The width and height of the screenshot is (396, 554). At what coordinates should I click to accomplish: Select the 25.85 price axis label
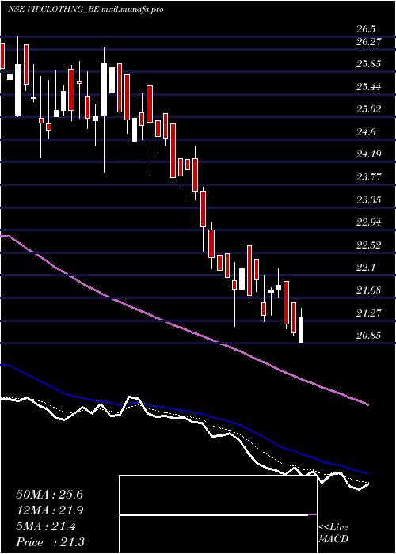[369, 64]
